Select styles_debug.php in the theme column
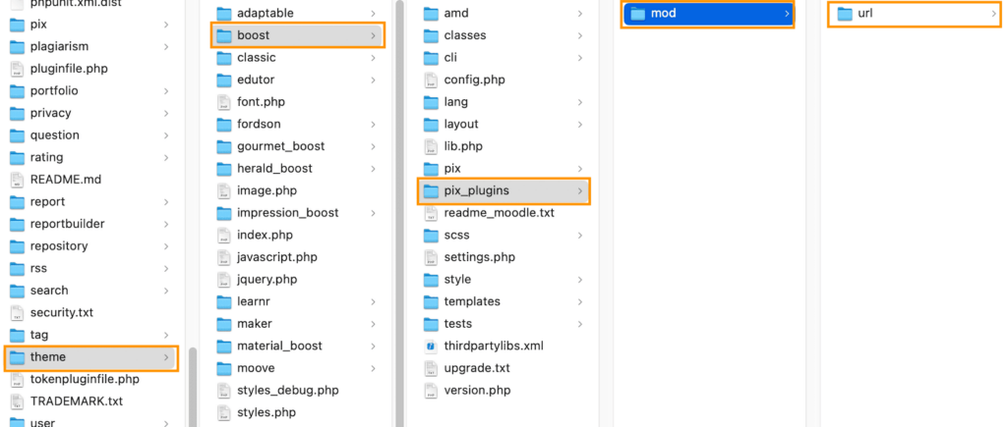 [x=287, y=390]
